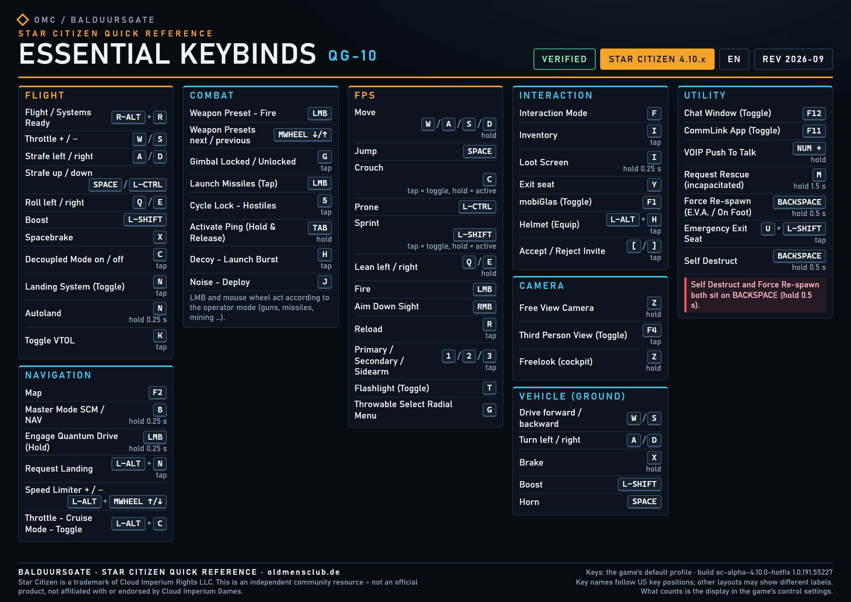Screen dimensions: 851x602
Task: Click the 'Engage Quantum Drive (Hold)' label
Action: tap(72, 442)
